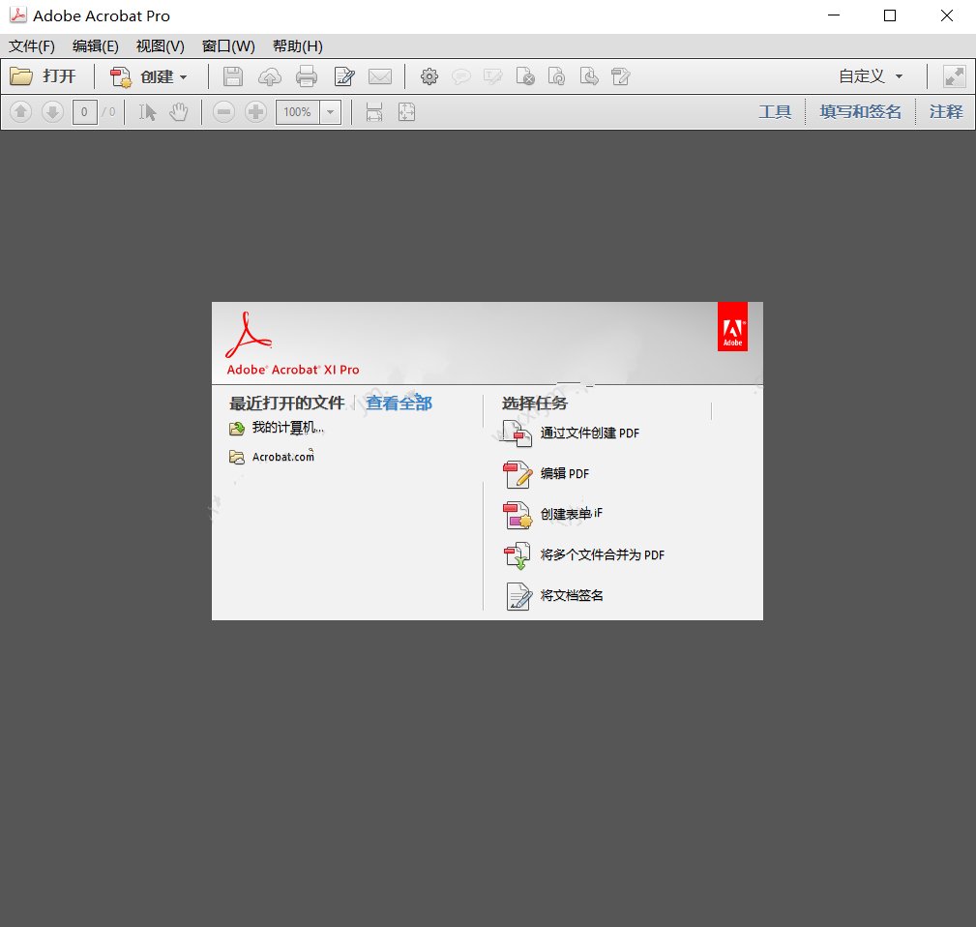Open the 注释 pane
Image resolution: width=976 pixels, height=927 pixels.
946,112
